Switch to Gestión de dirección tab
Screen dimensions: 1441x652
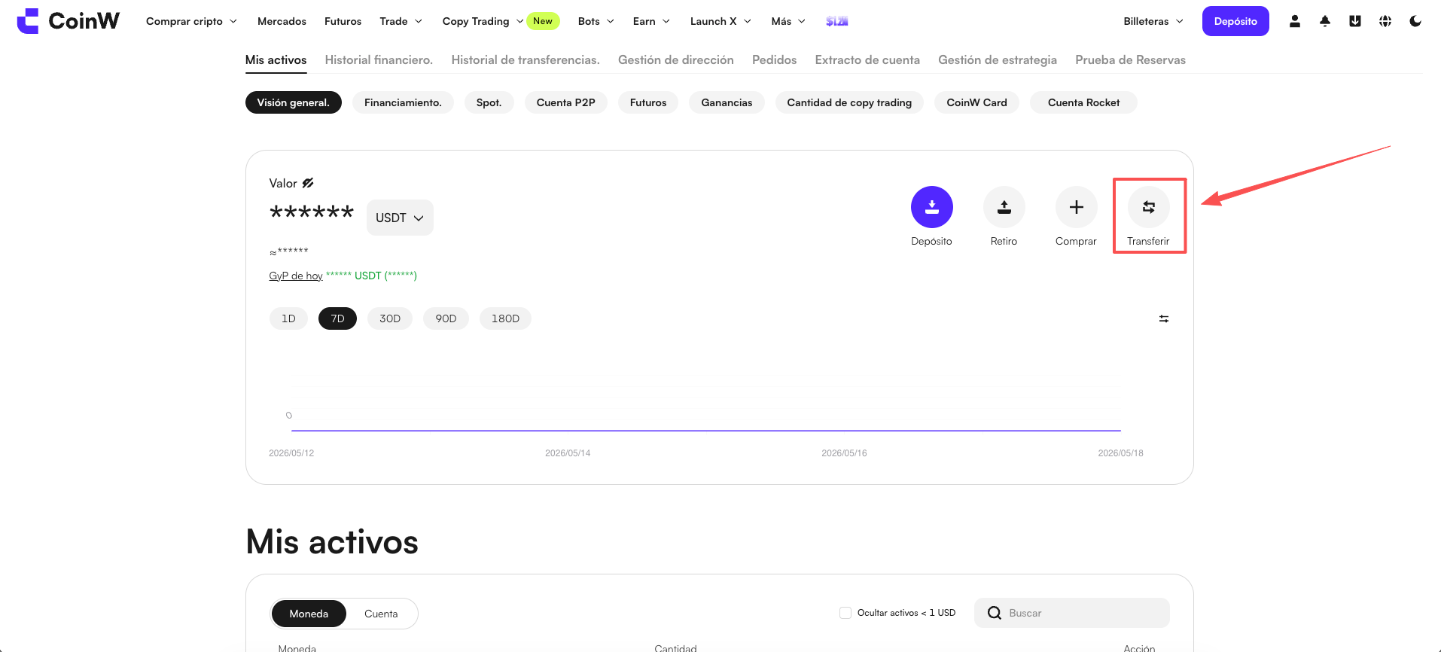(x=676, y=59)
